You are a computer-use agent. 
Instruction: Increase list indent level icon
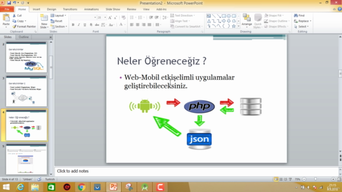tap(157, 18)
